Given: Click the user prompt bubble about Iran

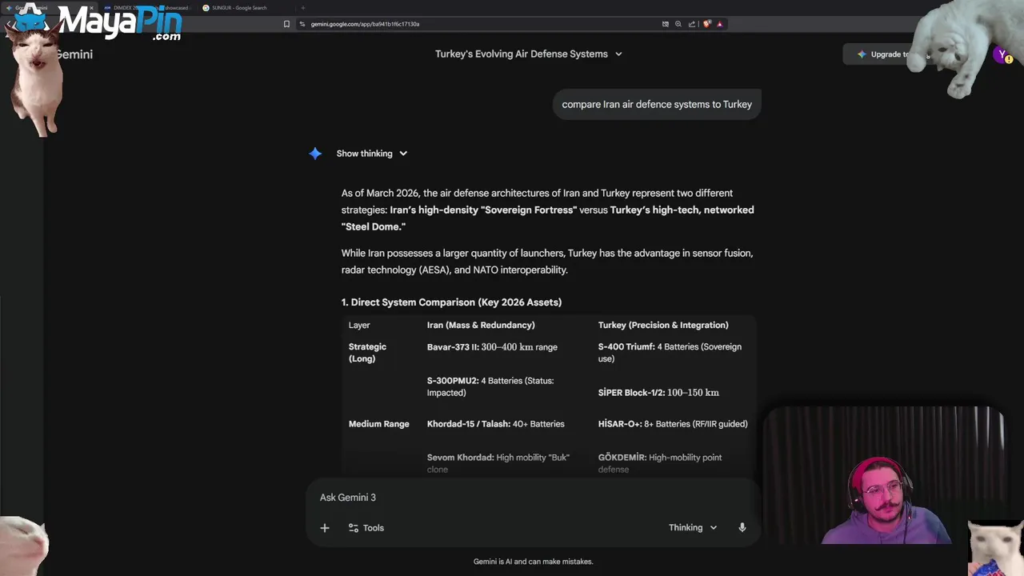Looking at the screenshot, I should [657, 104].
